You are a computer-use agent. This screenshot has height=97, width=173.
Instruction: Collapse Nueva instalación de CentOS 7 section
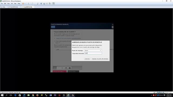pyautogui.click(x=53, y=32)
